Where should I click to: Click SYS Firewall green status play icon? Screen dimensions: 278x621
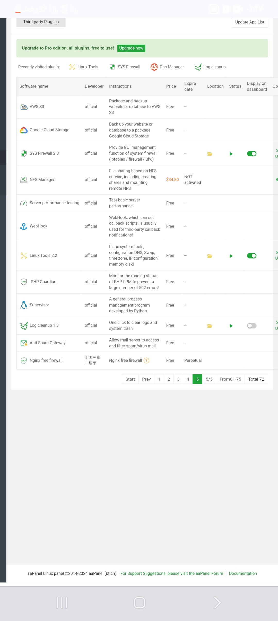point(231,154)
